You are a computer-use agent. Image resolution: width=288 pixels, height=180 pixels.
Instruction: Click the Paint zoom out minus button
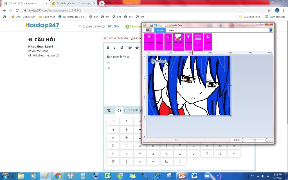tap(242, 140)
